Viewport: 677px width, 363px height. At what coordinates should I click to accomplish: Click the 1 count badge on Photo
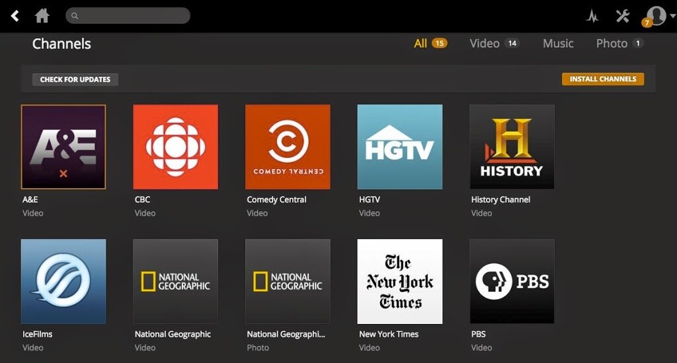point(638,43)
